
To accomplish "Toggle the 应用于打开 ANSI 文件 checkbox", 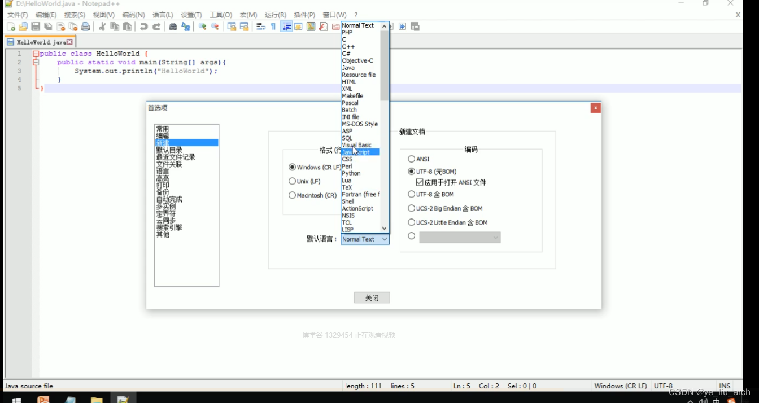I will pos(420,182).
